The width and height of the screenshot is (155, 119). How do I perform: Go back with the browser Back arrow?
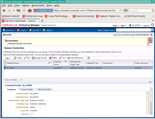point(4,11)
